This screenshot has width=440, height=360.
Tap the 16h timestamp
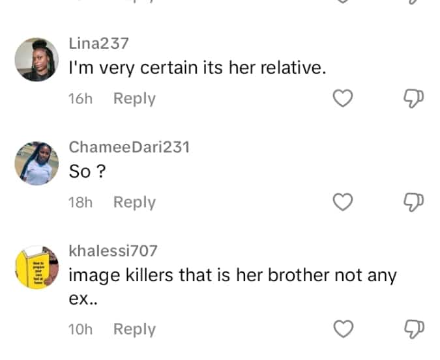pyautogui.click(x=80, y=99)
